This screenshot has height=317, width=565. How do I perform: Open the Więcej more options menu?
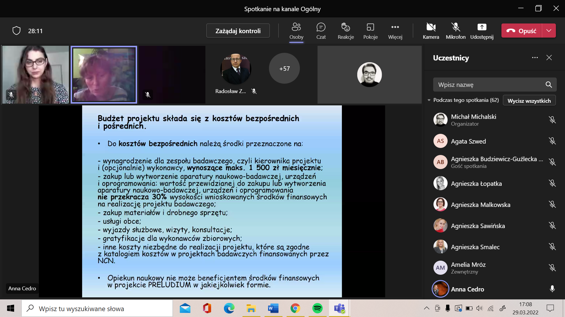[395, 31]
